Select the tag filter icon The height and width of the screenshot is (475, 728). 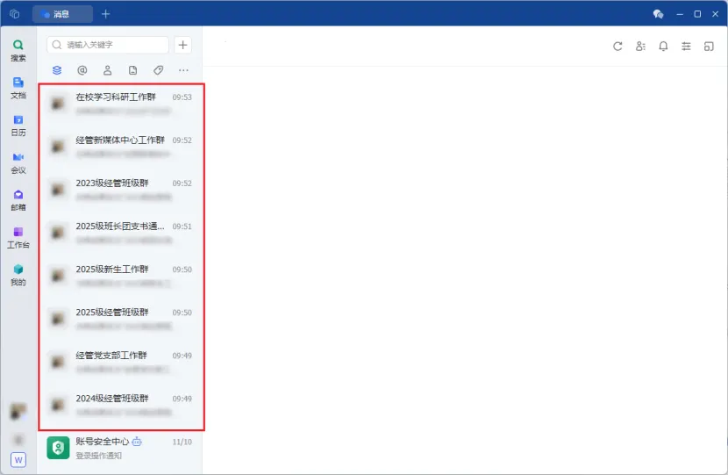159,70
